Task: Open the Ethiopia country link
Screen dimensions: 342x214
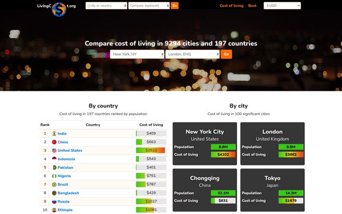Action: [65, 210]
